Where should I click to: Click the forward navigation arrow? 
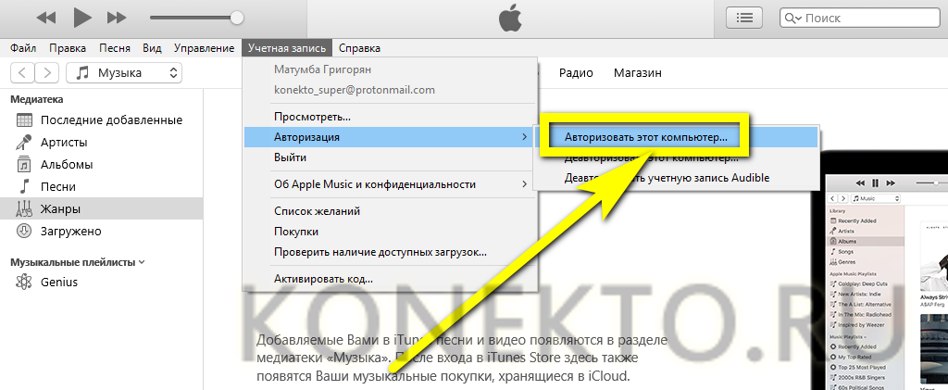(x=46, y=73)
